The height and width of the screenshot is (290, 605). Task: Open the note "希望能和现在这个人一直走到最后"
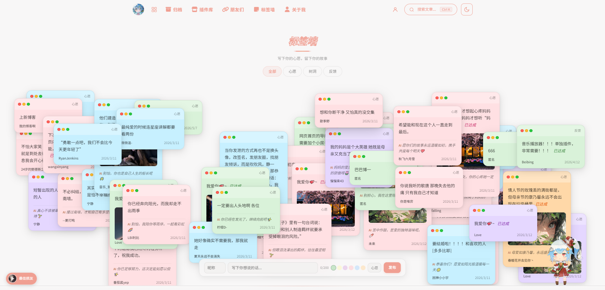[428, 136]
